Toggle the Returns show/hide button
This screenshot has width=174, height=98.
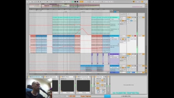[146, 68]
